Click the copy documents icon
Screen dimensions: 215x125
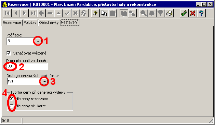click(x=104, y=13)
